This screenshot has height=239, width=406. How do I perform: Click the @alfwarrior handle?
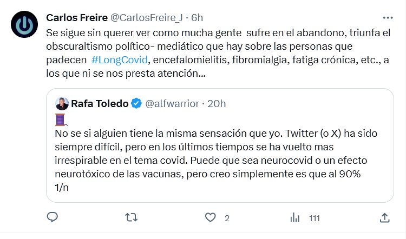click(173, 103)
